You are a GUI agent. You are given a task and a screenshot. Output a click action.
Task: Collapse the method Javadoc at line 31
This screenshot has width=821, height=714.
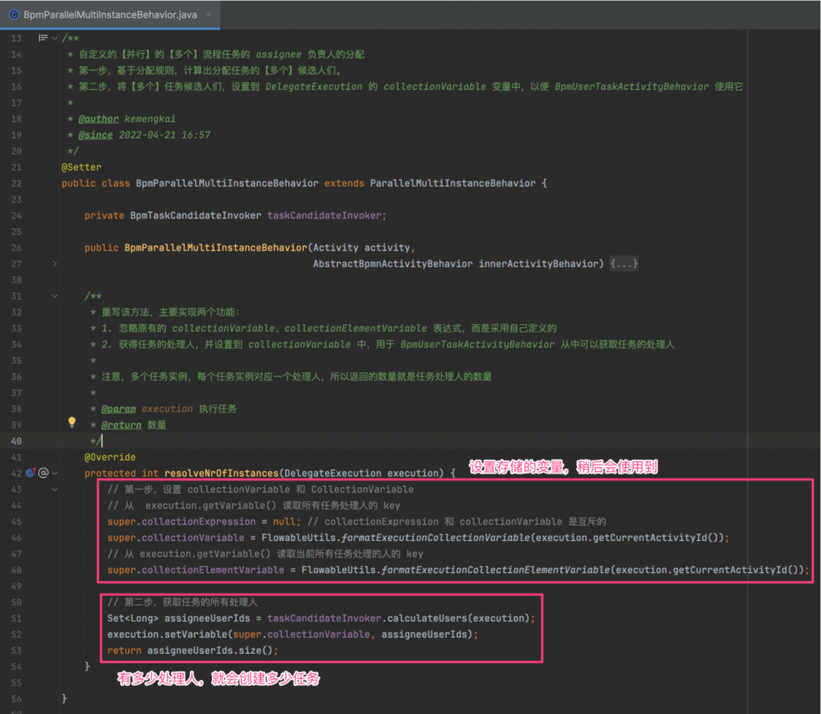[x=54, y=296]
